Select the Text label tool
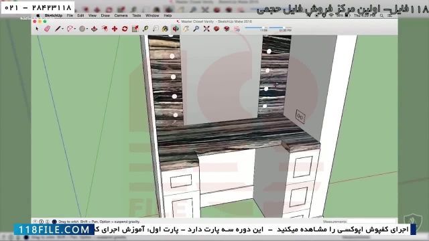The width and height of the screenshot is (429, 241). [156, 29]
